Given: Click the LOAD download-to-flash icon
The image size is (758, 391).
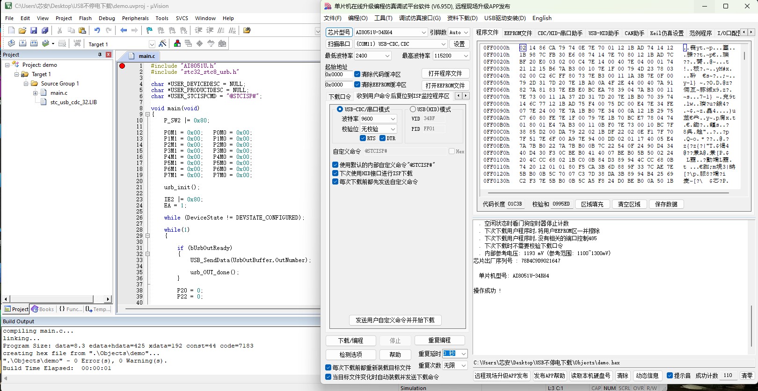Looking at the screenshot, I should click(x=77, y=43).
